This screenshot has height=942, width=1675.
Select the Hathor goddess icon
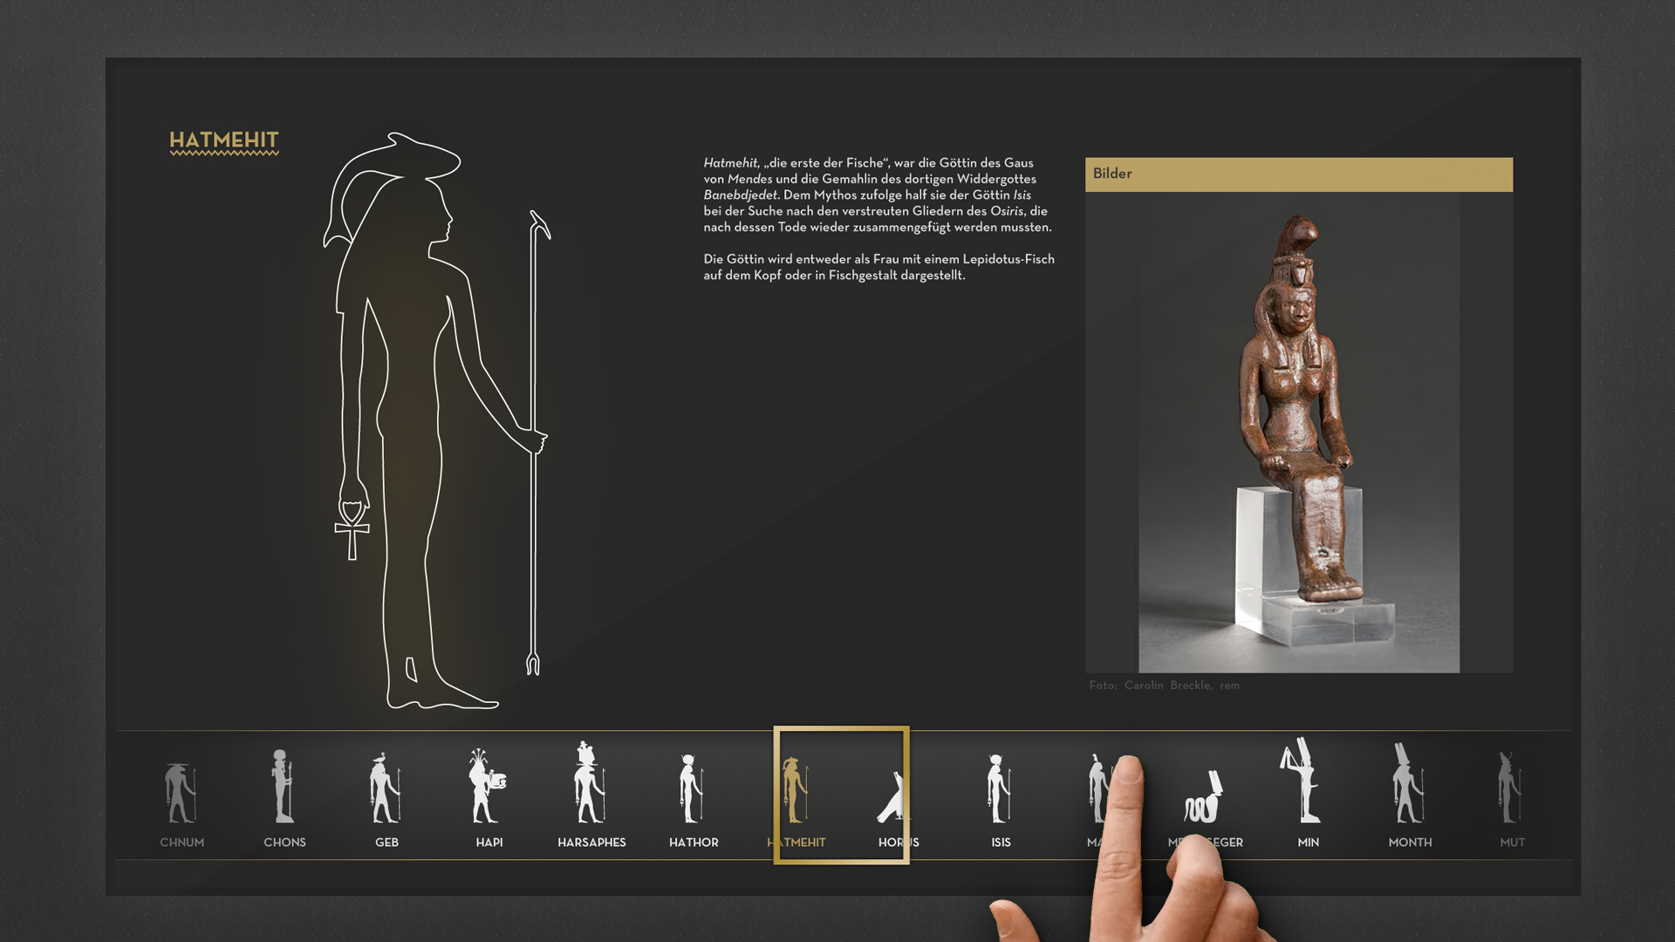coord(692,788)
